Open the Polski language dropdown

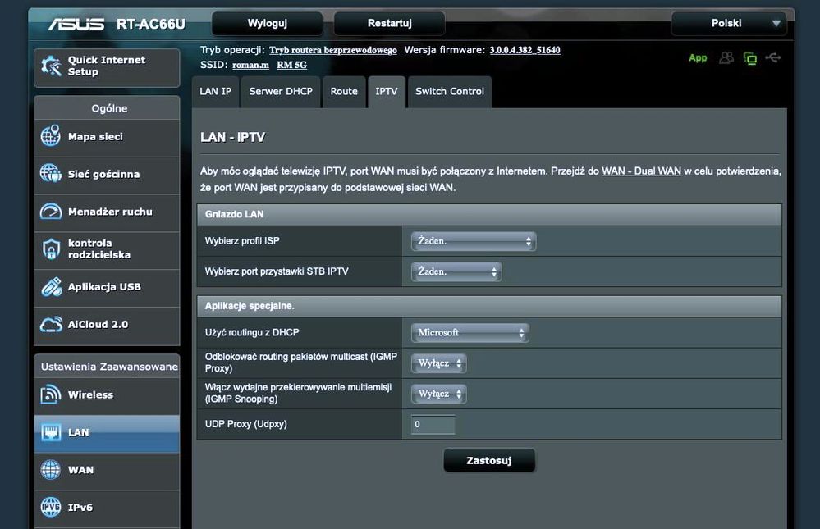point(729,24)
